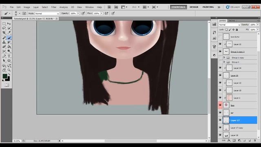Image resolution: width=261 pixels, height=147 pixels.
Task: Hide the face layer
Action: (220, 105)
